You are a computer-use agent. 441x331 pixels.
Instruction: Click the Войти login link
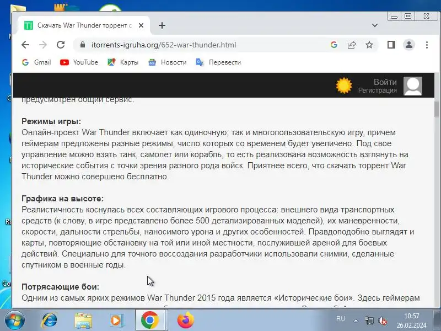click(385, 82)
